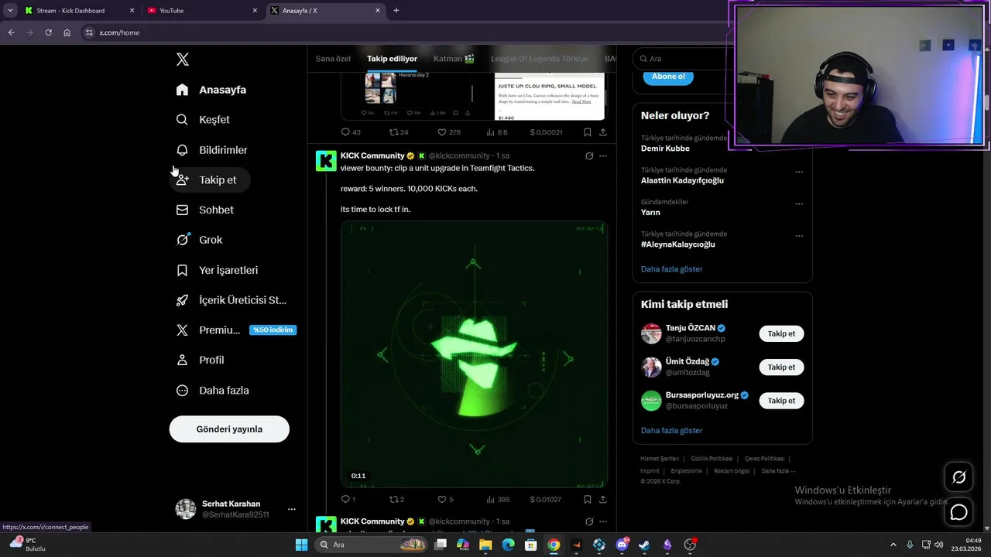Repost the KICK bounty post
Image resolution: width=991 pixels, height=557 pixels.
coord(396,500)
